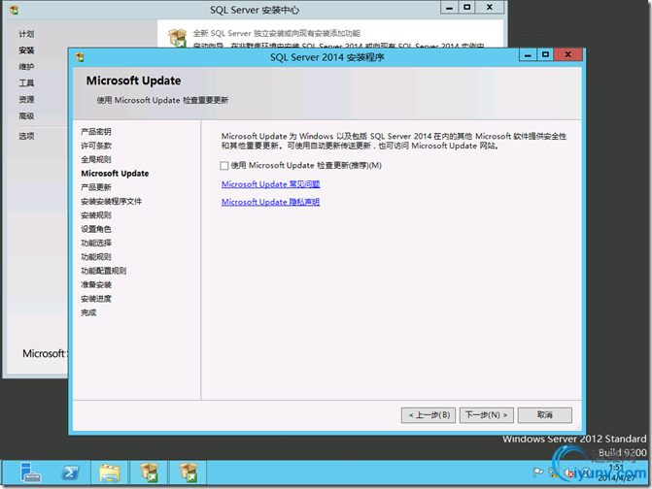Click the muted volume tray icon
Image resolution: width=652 pixels, height=489 pixels.
[x=568, y=473]
